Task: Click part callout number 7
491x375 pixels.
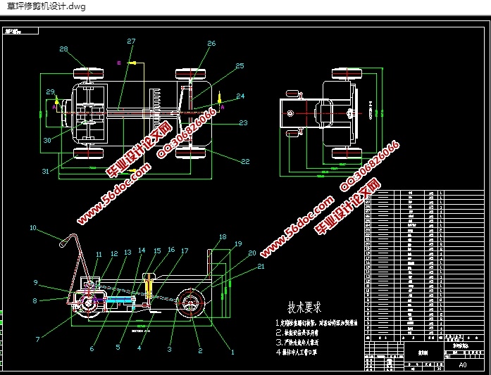Action: pos(37,339)
